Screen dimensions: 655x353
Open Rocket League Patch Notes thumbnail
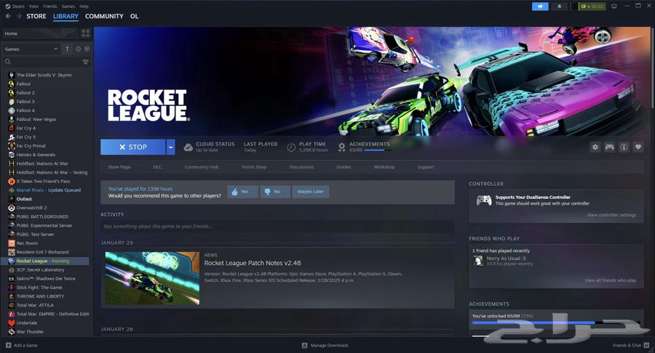(x=152, y=278)
